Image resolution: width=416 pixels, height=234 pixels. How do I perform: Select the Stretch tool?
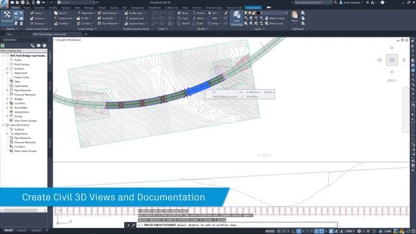click(x=183, y=23)
